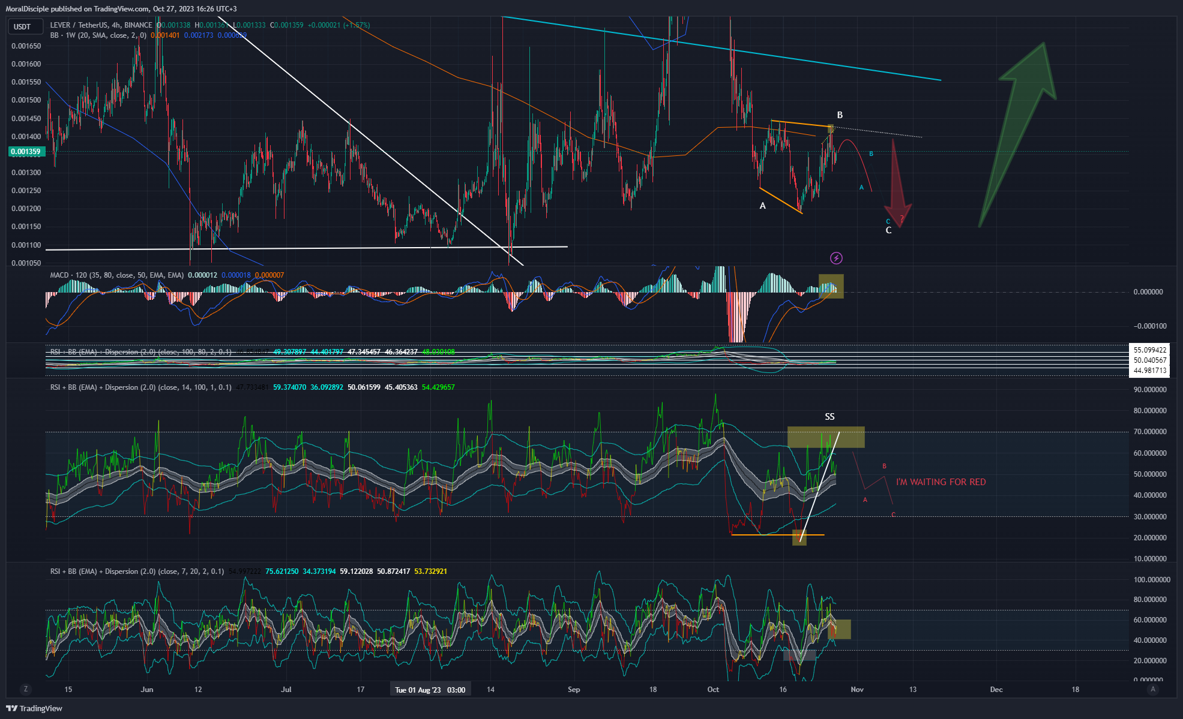Click the RSI value 36.092892
The image size is (1183, 719).
[327, 387]
